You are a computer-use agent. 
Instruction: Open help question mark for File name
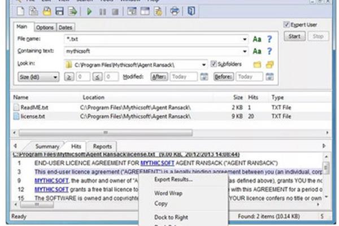pos(269,39)
